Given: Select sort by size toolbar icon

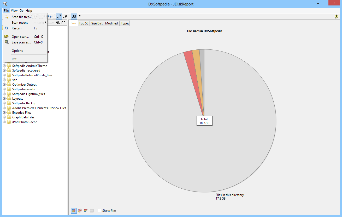Looking at the screenshot, I should 59,16.
